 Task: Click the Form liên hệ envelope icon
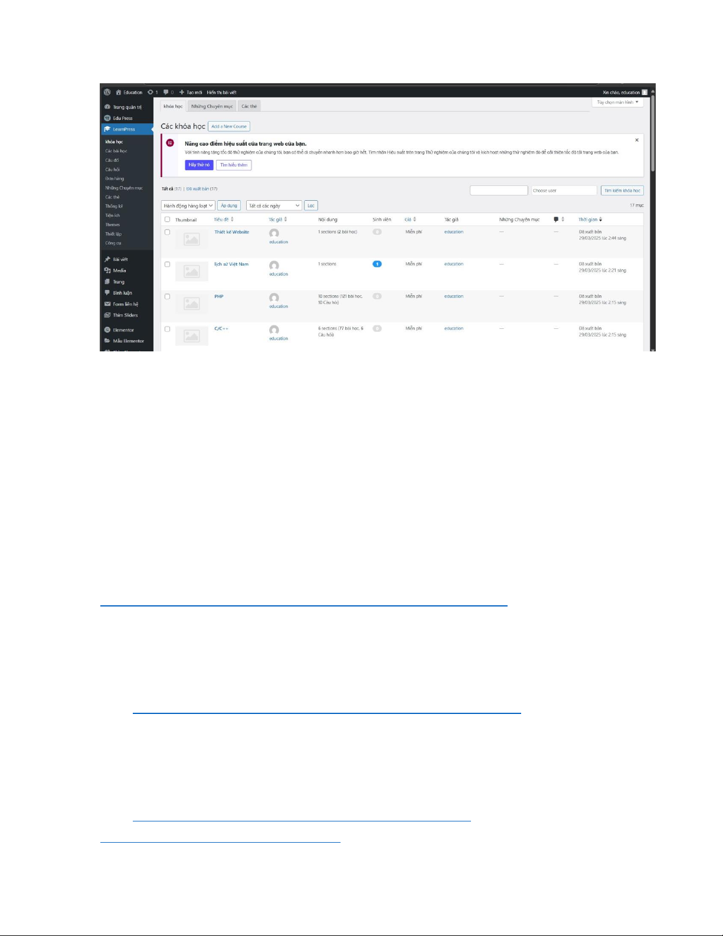click(107, 304)
